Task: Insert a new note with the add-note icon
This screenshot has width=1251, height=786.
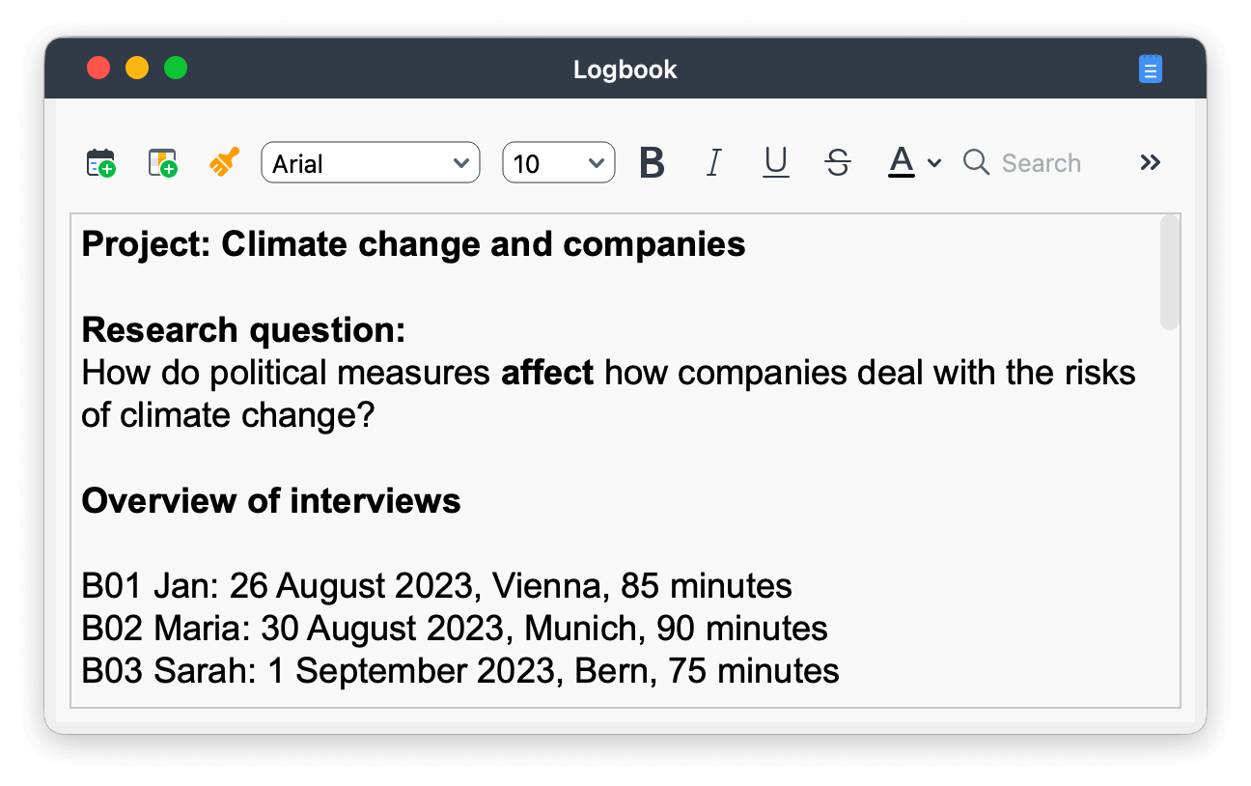Action: click(x=162, y=163)
